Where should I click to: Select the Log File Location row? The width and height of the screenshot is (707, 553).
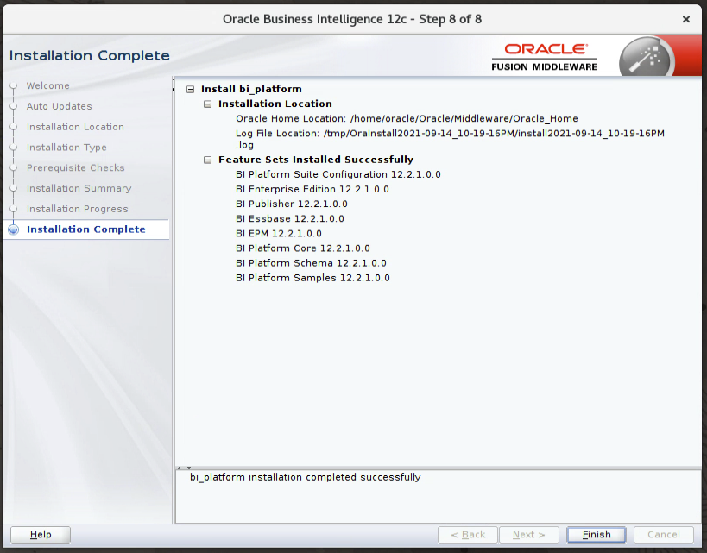point(450,139)
